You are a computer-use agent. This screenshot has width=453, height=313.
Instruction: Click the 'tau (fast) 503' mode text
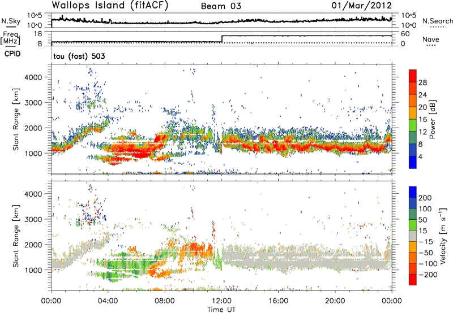pos(79,56)
